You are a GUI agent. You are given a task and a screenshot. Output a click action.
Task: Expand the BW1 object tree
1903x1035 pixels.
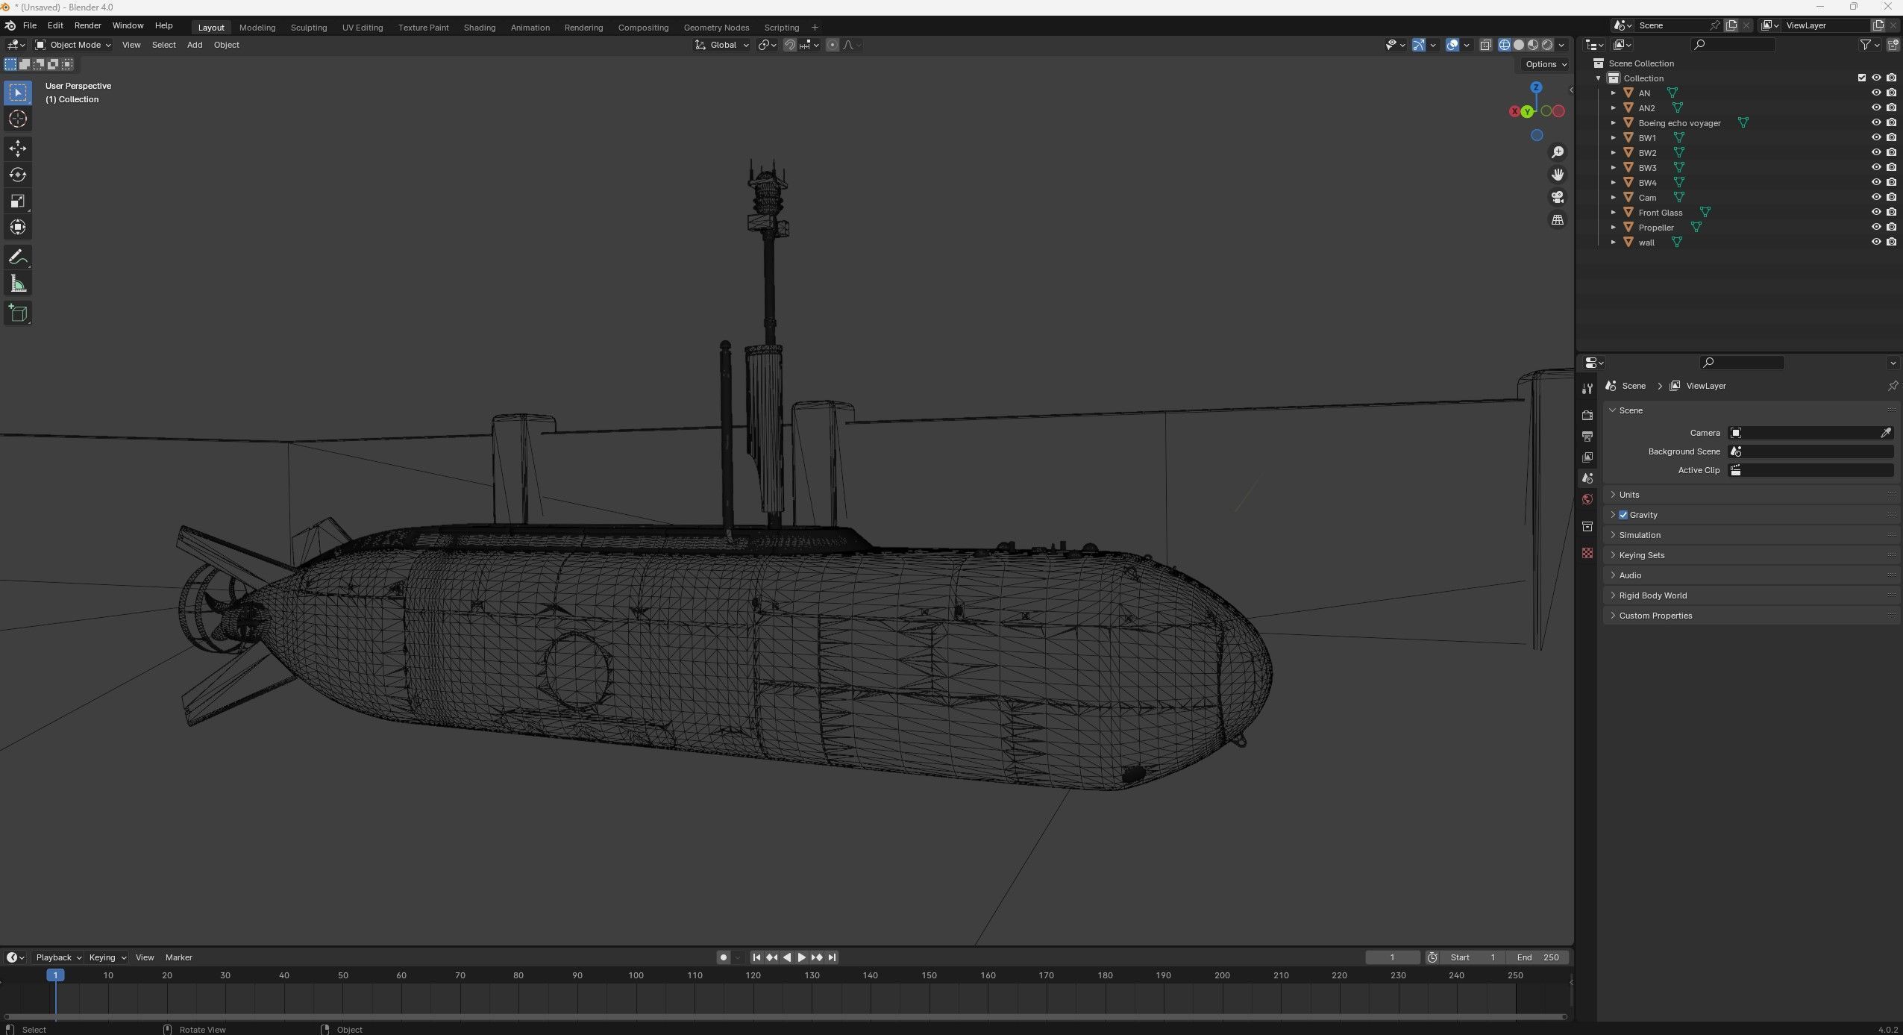pyautogui.click(x=1613, y=137)
